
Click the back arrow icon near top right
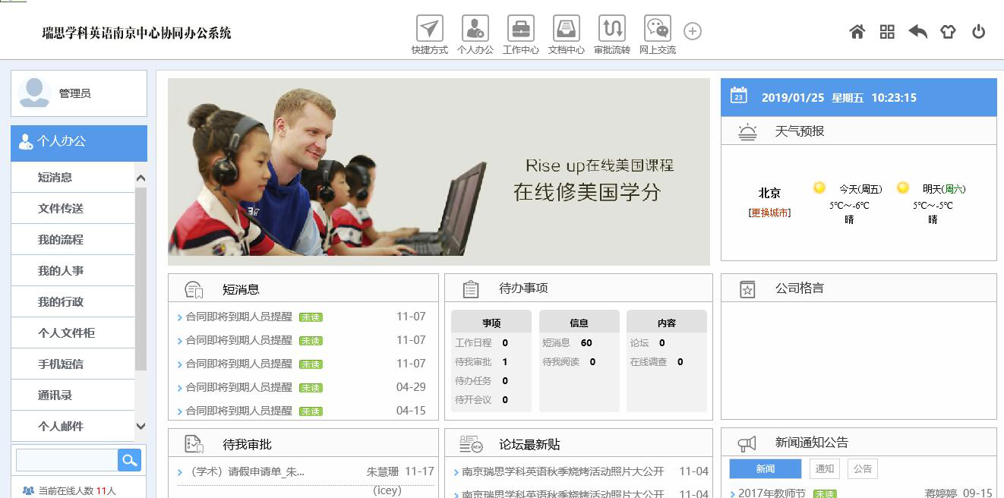tap(917, 32)
